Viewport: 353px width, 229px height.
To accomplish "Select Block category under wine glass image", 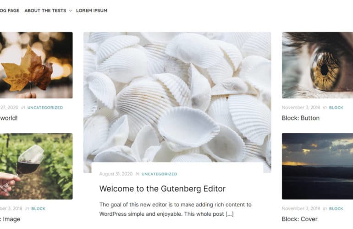I will click(38, 209).
